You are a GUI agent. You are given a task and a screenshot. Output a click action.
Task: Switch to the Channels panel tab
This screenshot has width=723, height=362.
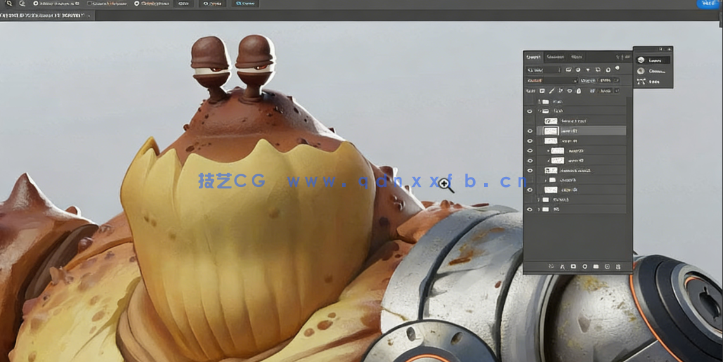click(x=556, y=56)
